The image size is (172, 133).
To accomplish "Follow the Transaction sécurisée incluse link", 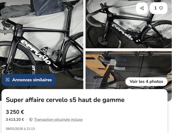I will click(x=58, y=119).
